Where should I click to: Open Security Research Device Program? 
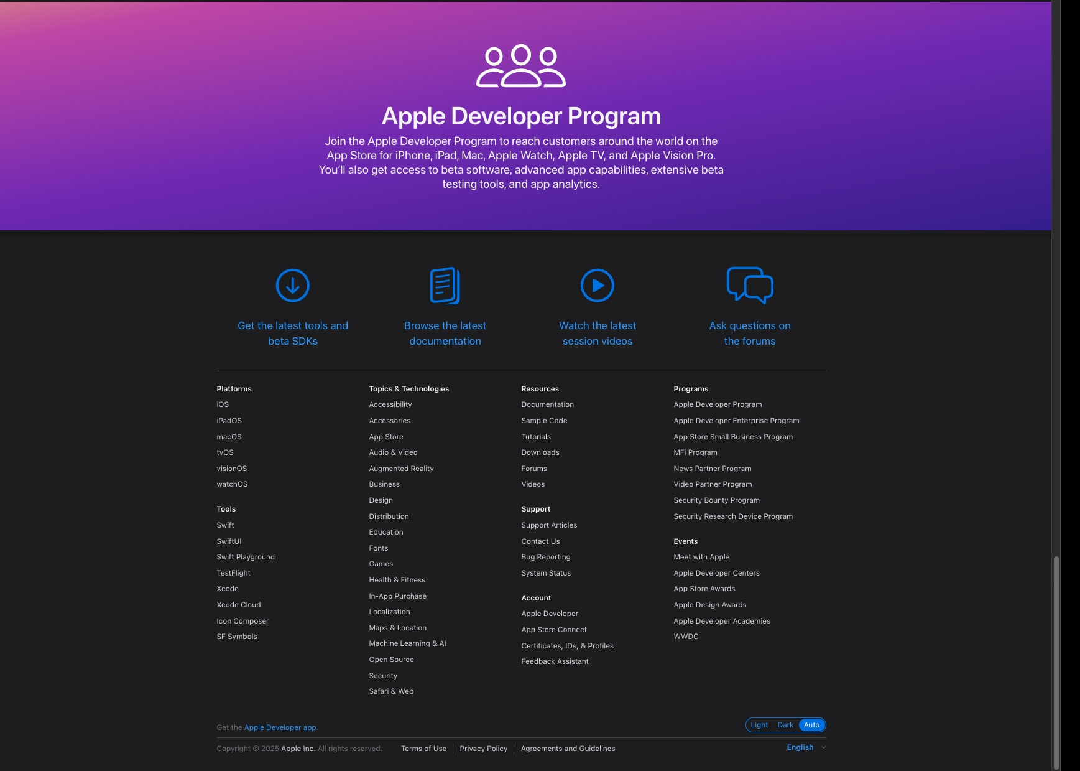point(733,516)
